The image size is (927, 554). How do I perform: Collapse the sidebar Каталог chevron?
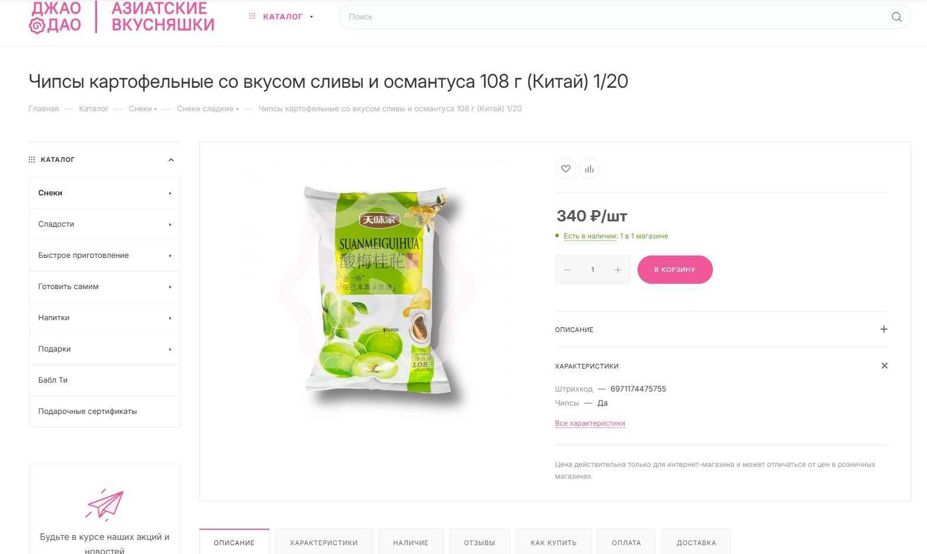click(171, 160)
